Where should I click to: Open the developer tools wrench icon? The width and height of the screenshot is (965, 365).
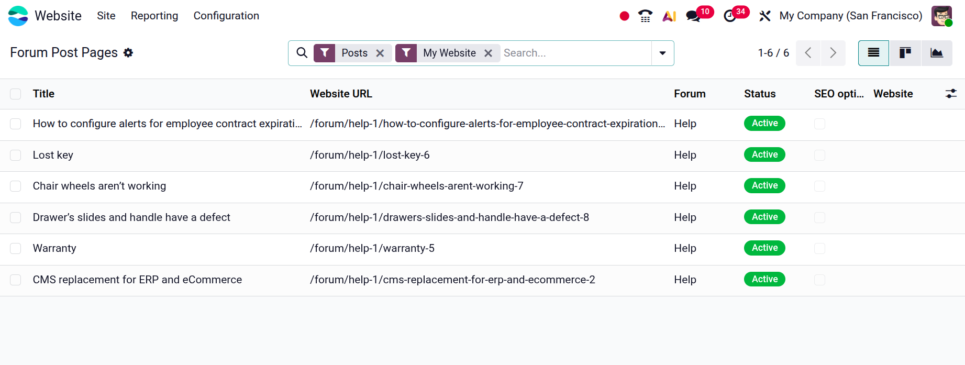[765, 16]
